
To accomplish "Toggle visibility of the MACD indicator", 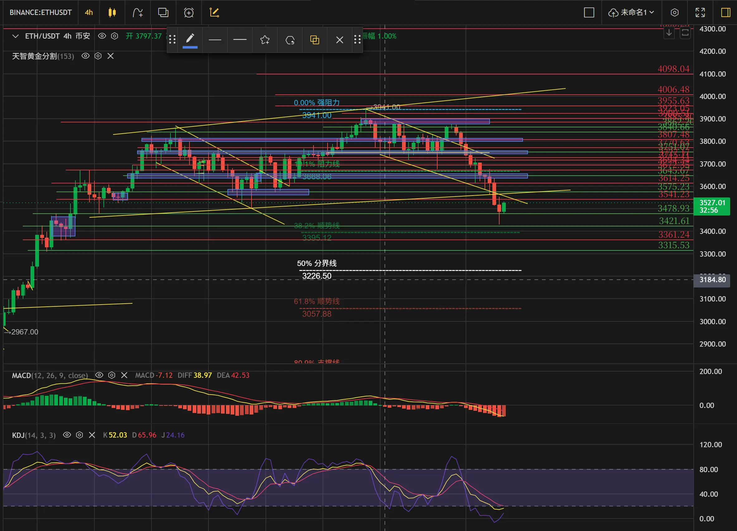I will pos(99,375).
